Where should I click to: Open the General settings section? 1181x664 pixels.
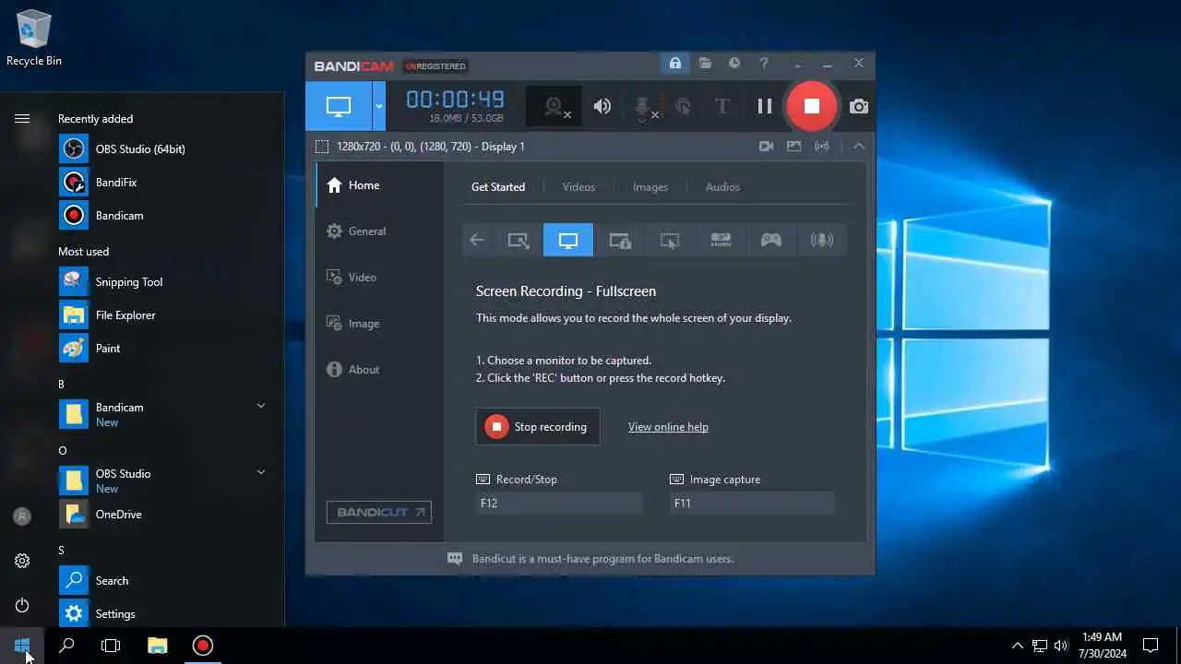379,231
